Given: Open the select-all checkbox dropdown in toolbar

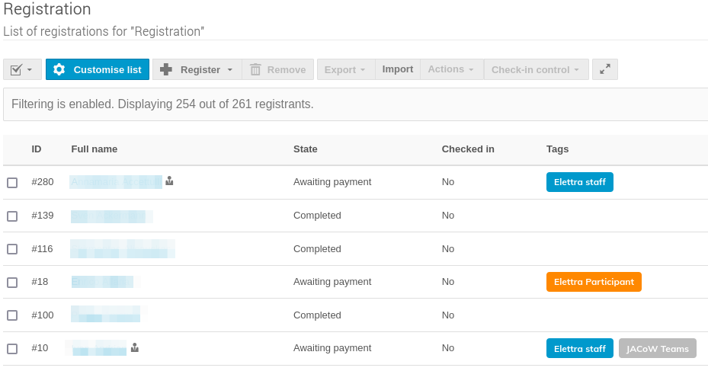Looking at the screenshot, I should click(x=22, y=69).
